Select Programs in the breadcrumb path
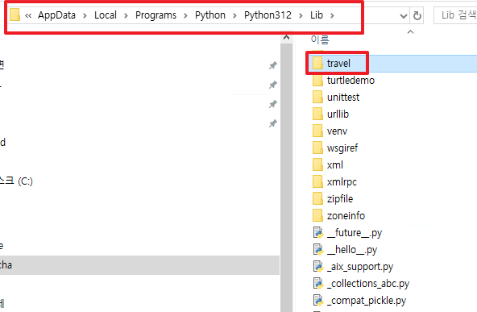 click(156, 15)
